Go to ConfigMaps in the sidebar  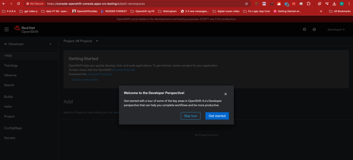pos(29,128)
